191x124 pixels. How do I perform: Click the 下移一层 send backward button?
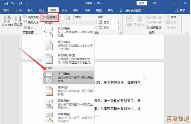click(x=155, y=23)
